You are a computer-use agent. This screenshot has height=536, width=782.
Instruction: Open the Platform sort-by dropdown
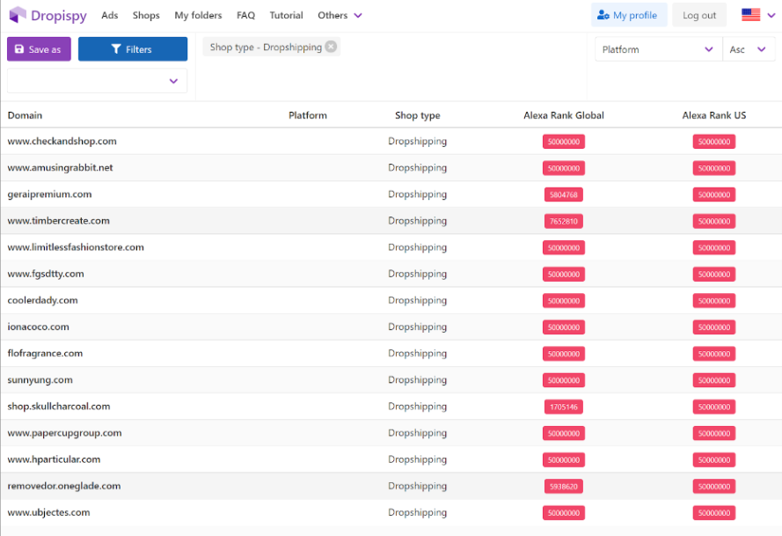(658, 49)
